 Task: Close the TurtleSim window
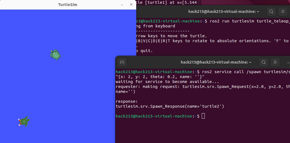point(131,4)
